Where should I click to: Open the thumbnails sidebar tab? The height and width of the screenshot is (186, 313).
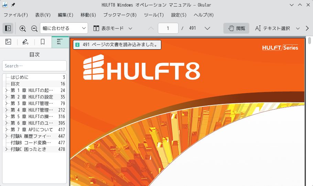coord(8,42)
